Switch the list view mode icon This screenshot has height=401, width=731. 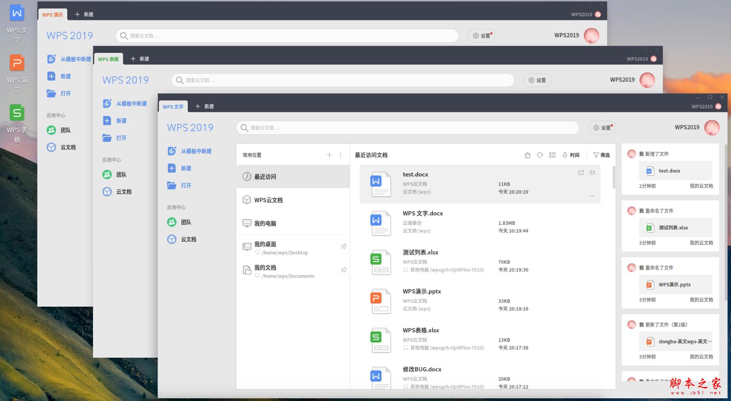pyautogui.click(x=552, y=155)
